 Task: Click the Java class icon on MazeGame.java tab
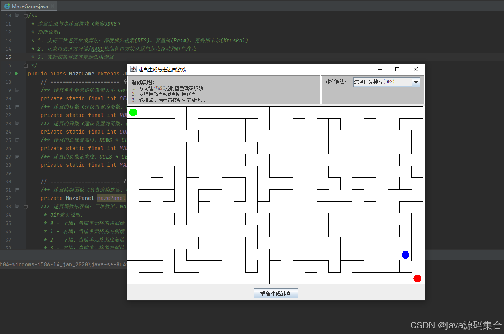click(x=7, y=6)
